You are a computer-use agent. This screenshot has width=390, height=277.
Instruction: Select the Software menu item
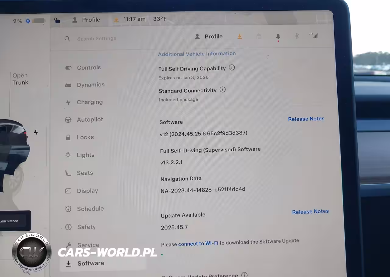[90, 263]
